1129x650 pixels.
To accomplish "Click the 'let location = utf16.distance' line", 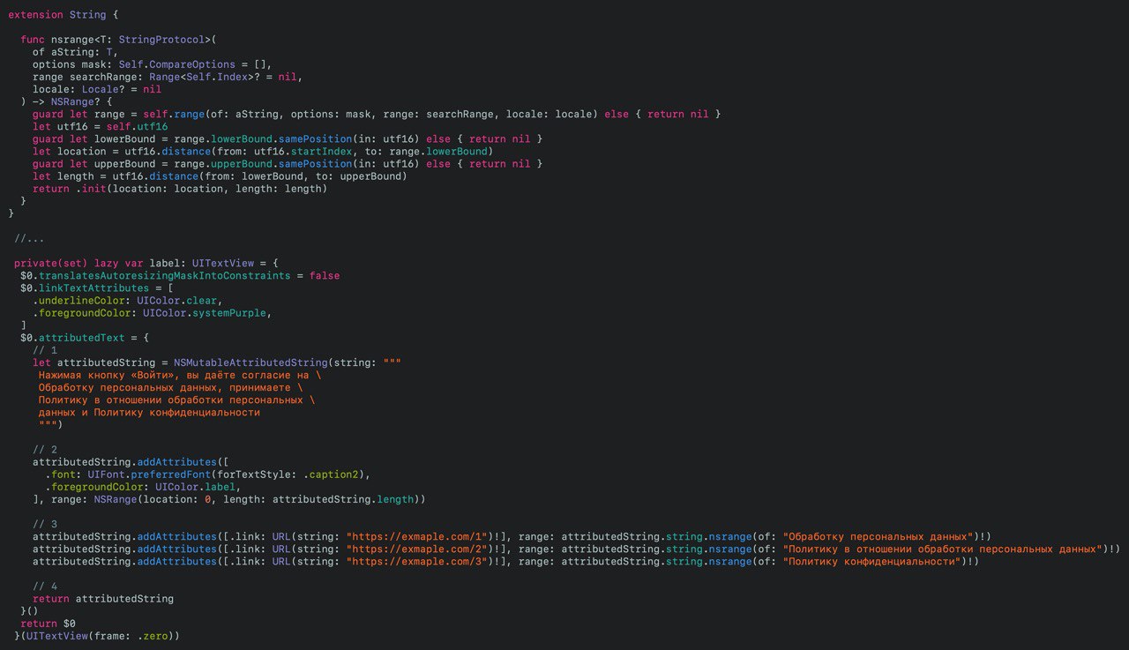I will point(263,152).
